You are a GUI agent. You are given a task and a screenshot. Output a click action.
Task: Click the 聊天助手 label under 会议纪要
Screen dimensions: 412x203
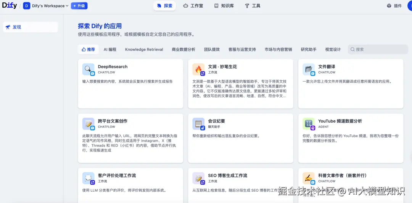click(214, 127)
